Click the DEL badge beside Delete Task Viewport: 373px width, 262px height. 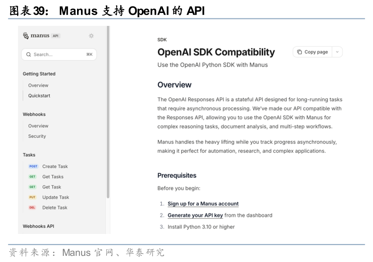pos(32,208)
